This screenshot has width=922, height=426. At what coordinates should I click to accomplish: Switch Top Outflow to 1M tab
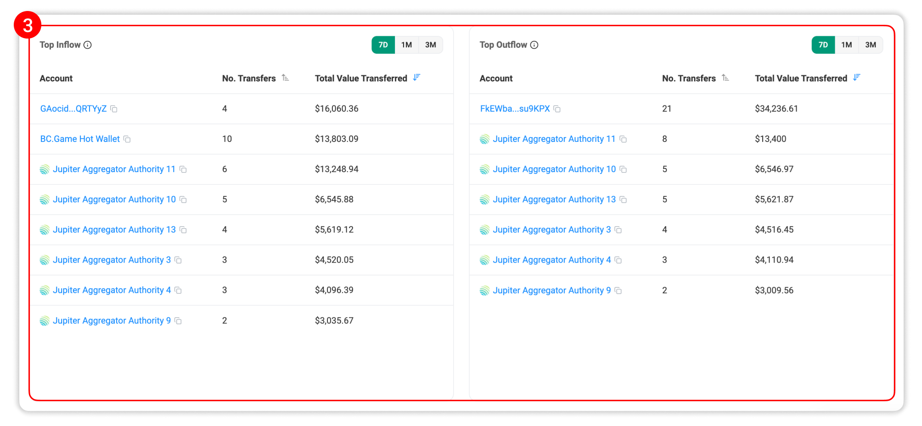[846, 45]
